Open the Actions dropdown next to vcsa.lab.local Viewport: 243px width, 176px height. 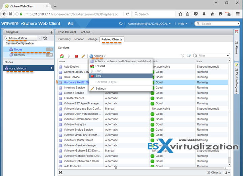(87, 32)
